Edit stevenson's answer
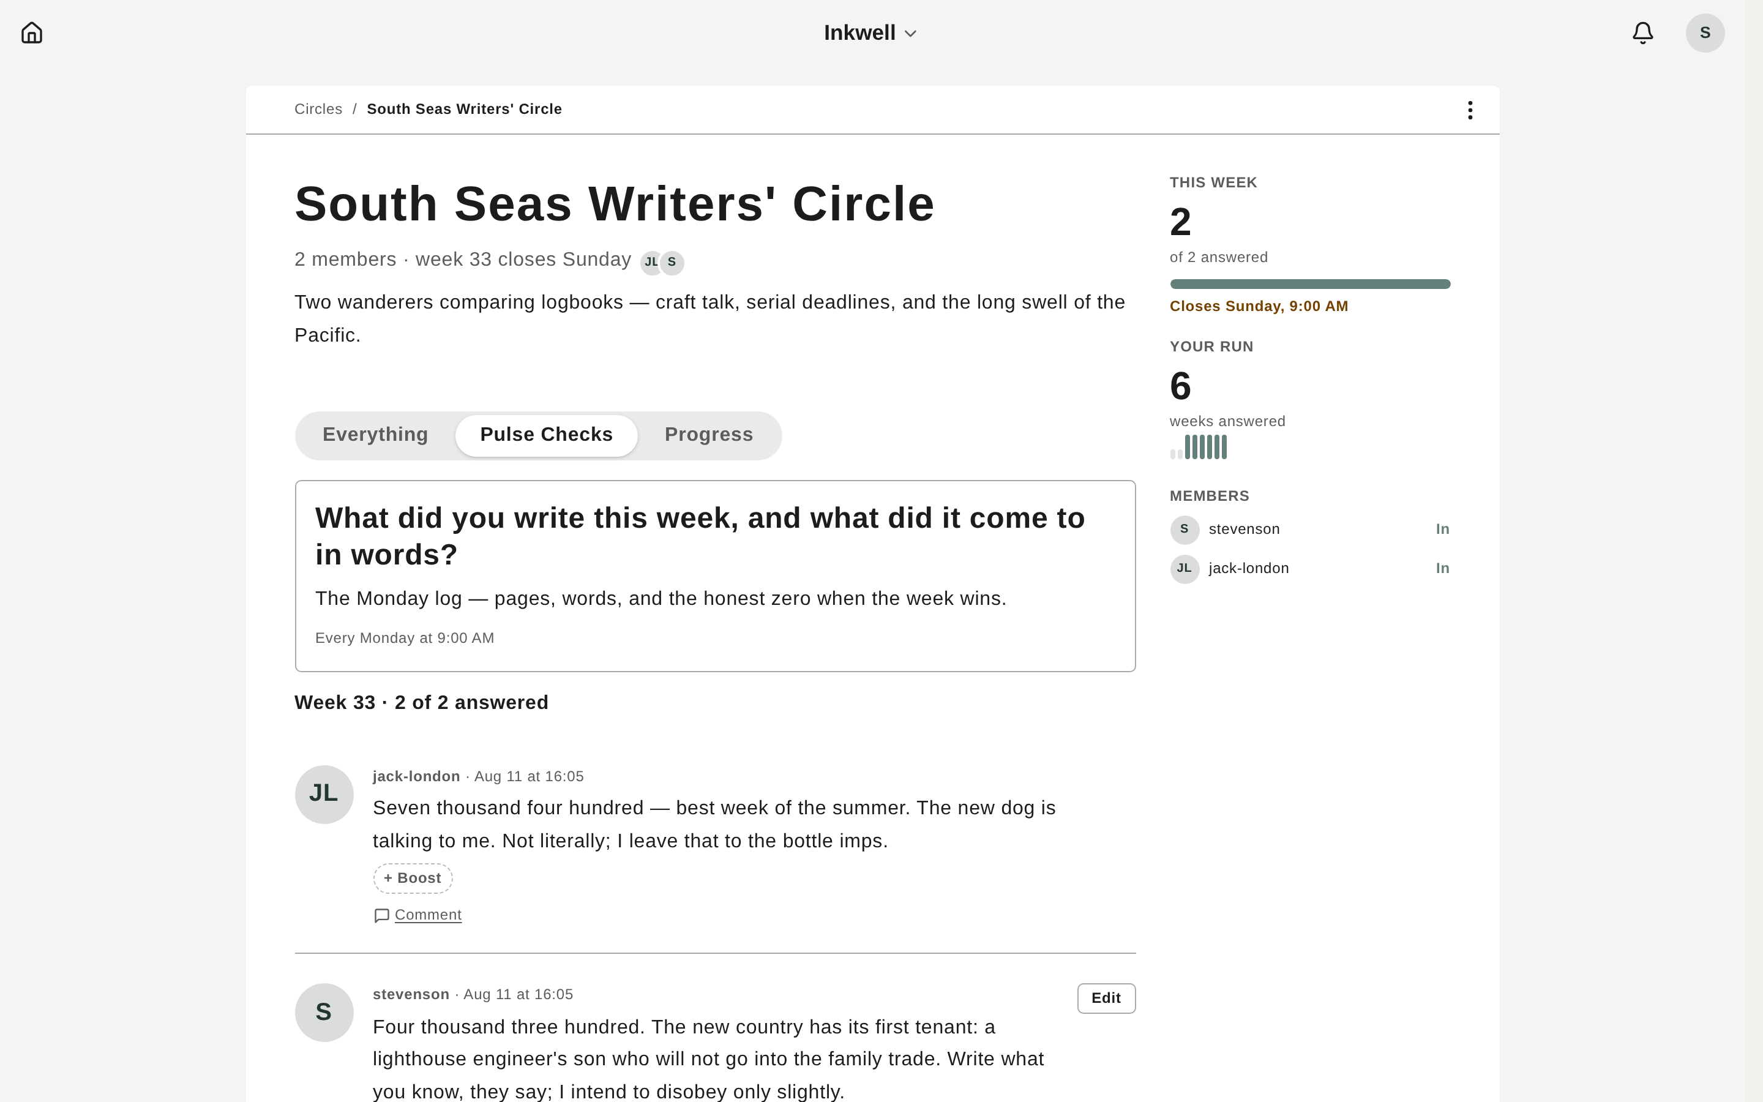Image resolution: width=1763 pixels, height=1102 pixels. point(1106,998)
